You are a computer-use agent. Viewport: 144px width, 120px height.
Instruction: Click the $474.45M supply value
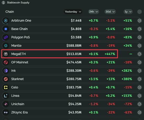[x=74, y=62]
